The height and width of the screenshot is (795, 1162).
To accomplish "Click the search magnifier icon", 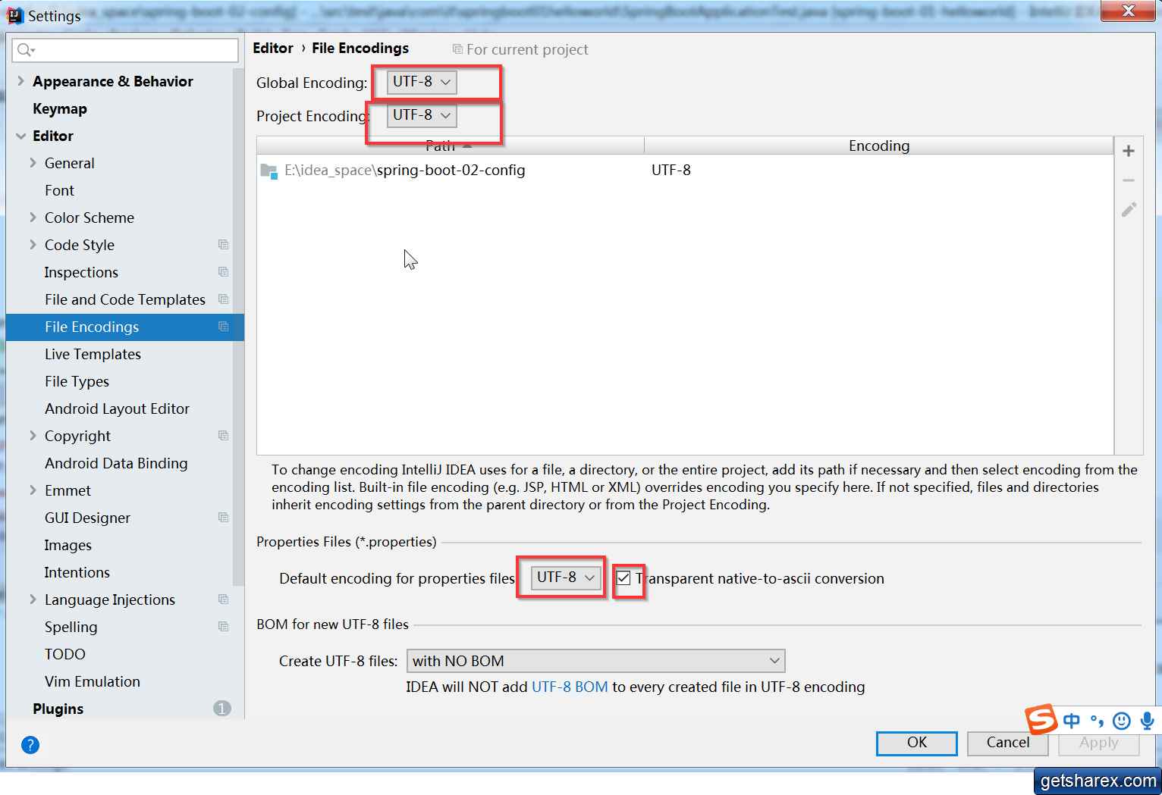I will [24, 50].
